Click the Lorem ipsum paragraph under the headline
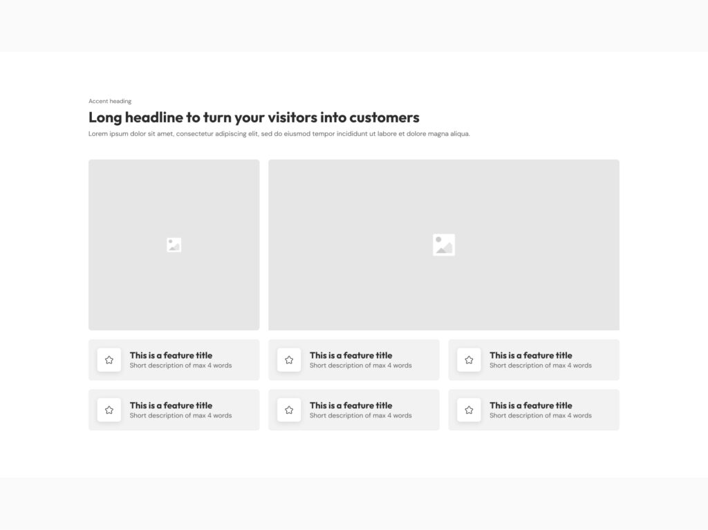This screenshot has height=530, width=708. 279,134
